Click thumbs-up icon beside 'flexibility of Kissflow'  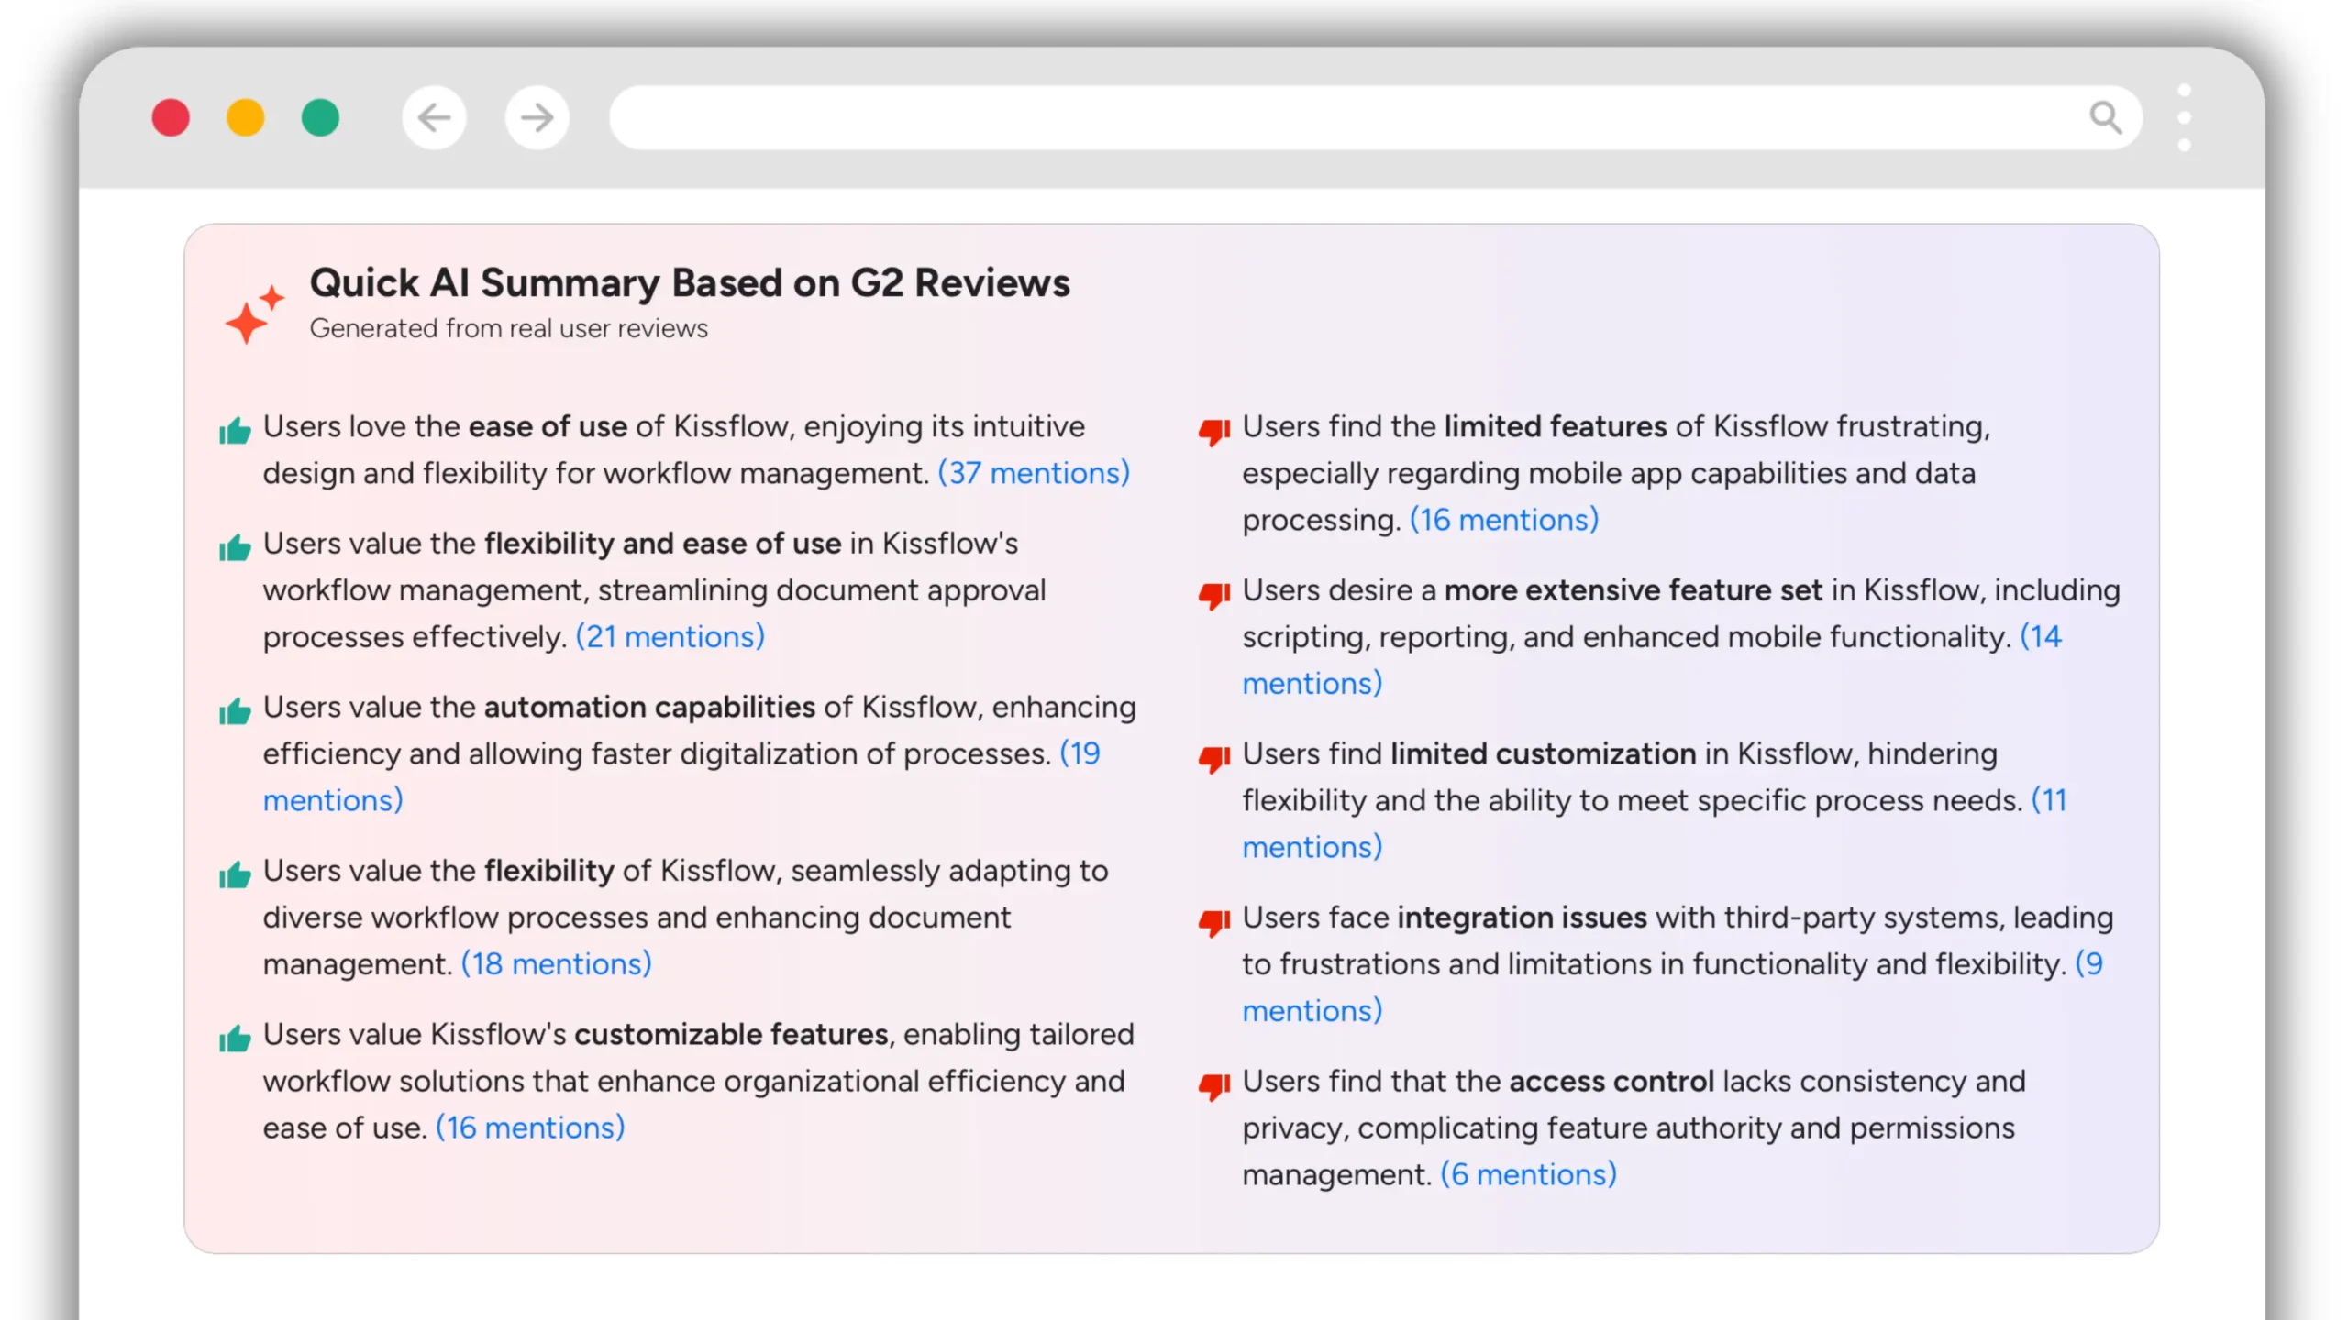pyautogui.click(x=235, y=874)
